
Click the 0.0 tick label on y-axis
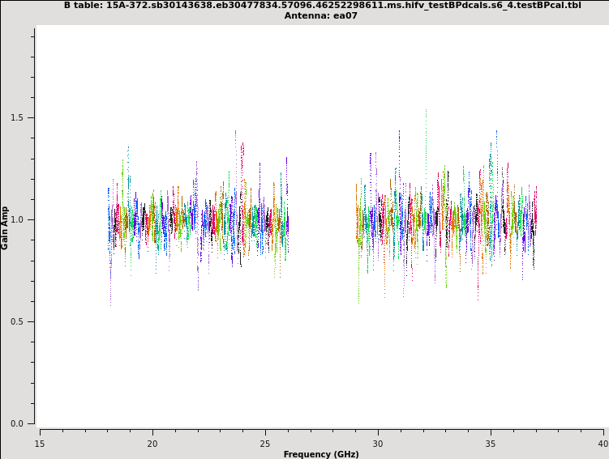[16, 423]
